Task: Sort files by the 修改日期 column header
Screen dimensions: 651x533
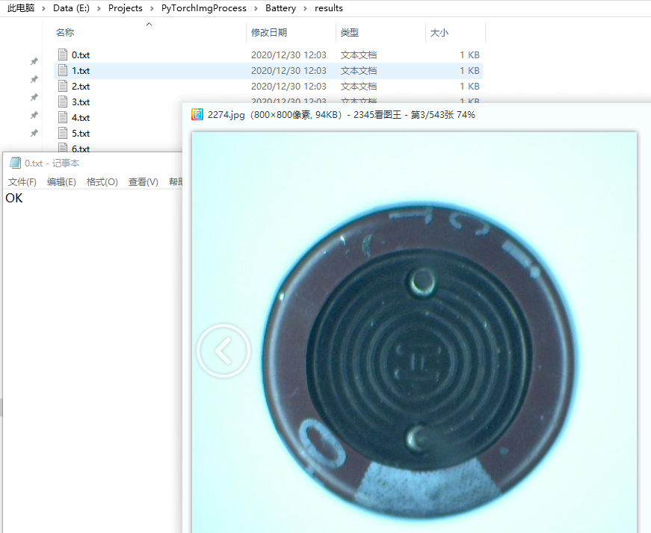Action: [269, 32]
